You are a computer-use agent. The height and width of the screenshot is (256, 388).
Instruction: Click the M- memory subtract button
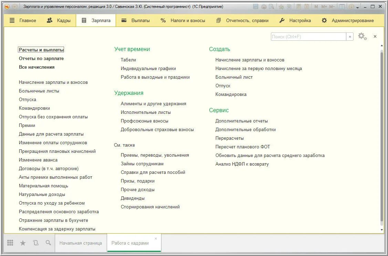(x=332, y=7)
